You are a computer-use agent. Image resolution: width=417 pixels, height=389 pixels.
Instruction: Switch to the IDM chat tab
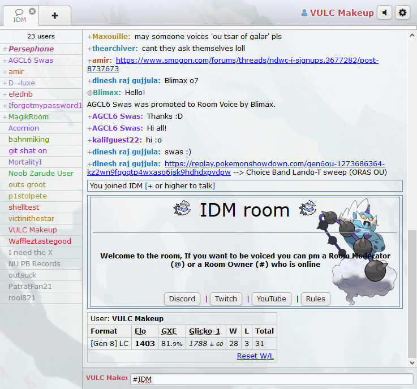pyautogui.click(x=19, y=16)
